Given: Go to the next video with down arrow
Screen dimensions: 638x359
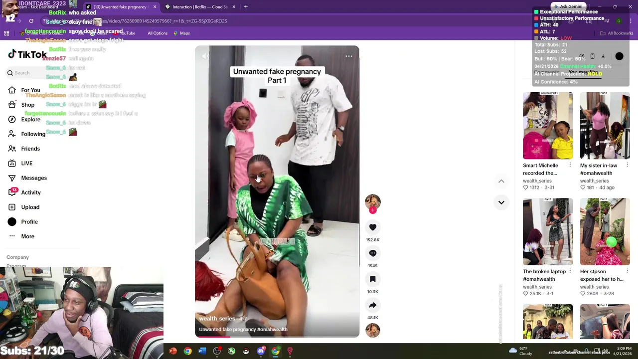Looking at the screenshot, I should [x=501, y=202].
